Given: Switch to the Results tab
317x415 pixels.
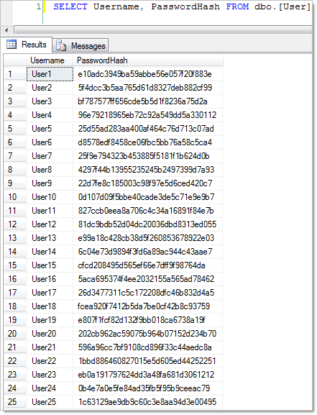Looking at the screenshot, I should 27,45.
